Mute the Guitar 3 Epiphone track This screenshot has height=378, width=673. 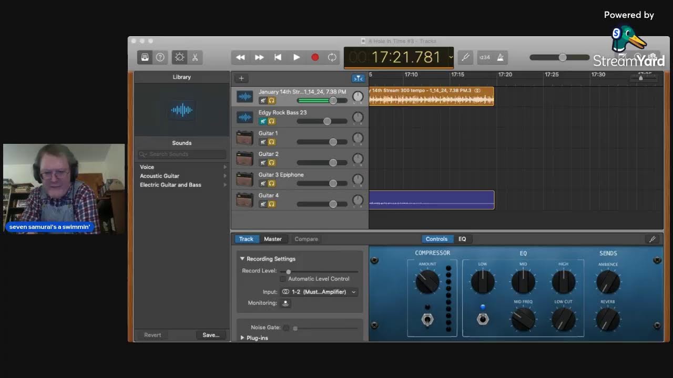(x=263, y=183)
